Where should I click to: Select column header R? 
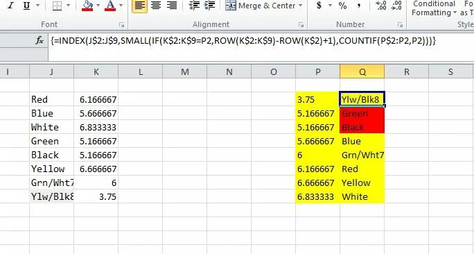[407, 71]
